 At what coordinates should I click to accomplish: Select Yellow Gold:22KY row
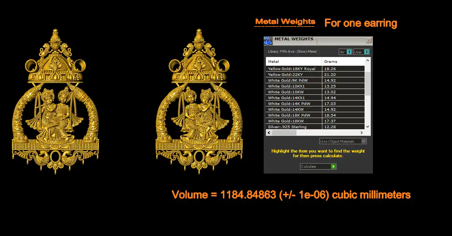[294, 74]
